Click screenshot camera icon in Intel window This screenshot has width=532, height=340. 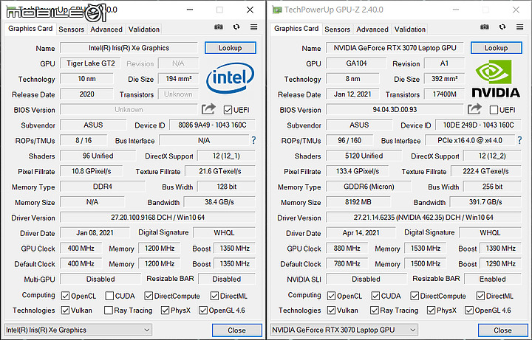coord(219,27)
